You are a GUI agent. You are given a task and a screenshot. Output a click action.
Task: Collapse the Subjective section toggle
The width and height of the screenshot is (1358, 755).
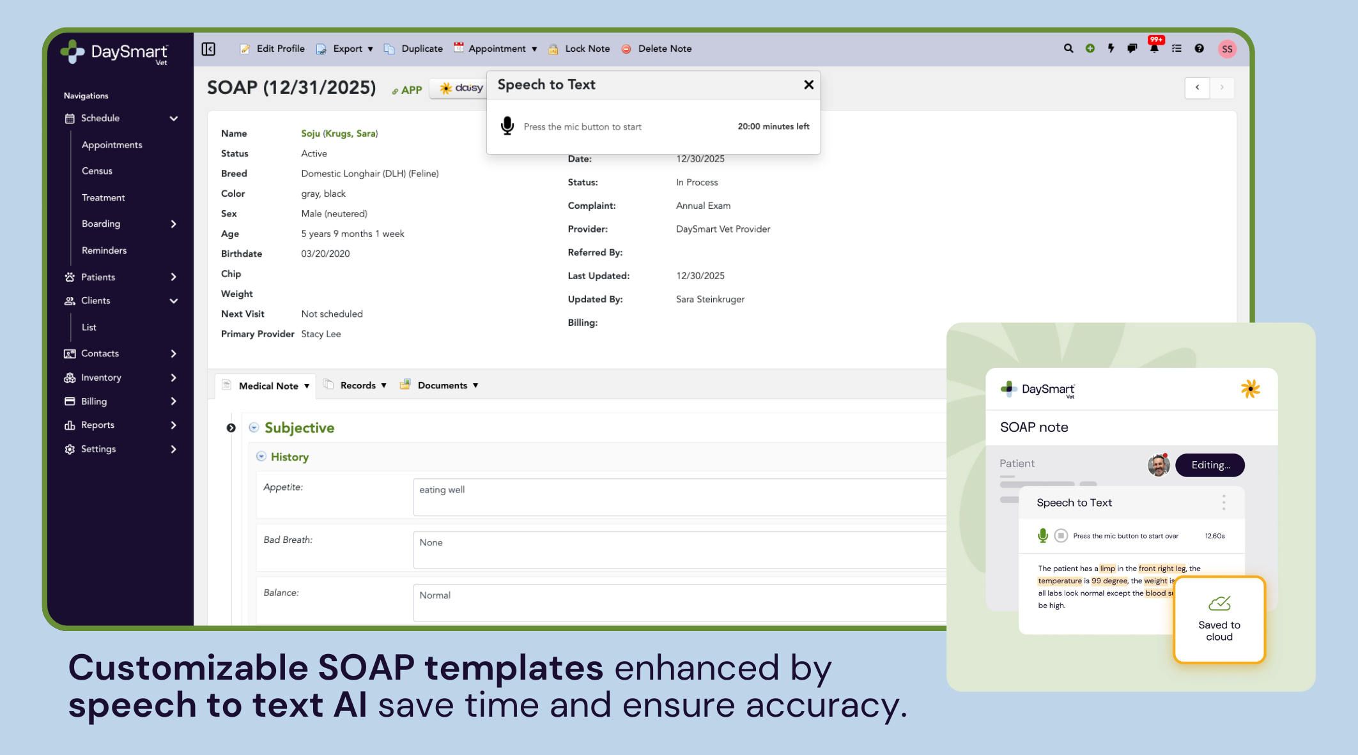coord(254,428)
